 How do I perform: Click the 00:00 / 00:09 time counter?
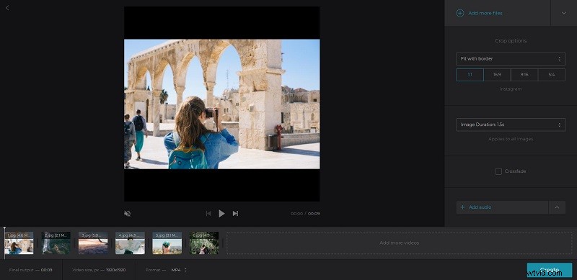305,214
